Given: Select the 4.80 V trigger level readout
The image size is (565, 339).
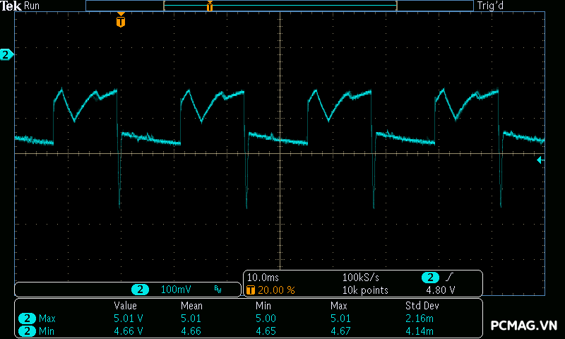Looking at the screenshot, I should 440,290.
